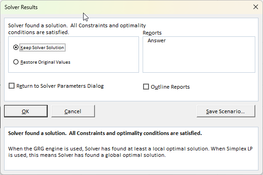Open Save Scenario dialog
This screenshot has width=263, height=175.
[226, 111]
